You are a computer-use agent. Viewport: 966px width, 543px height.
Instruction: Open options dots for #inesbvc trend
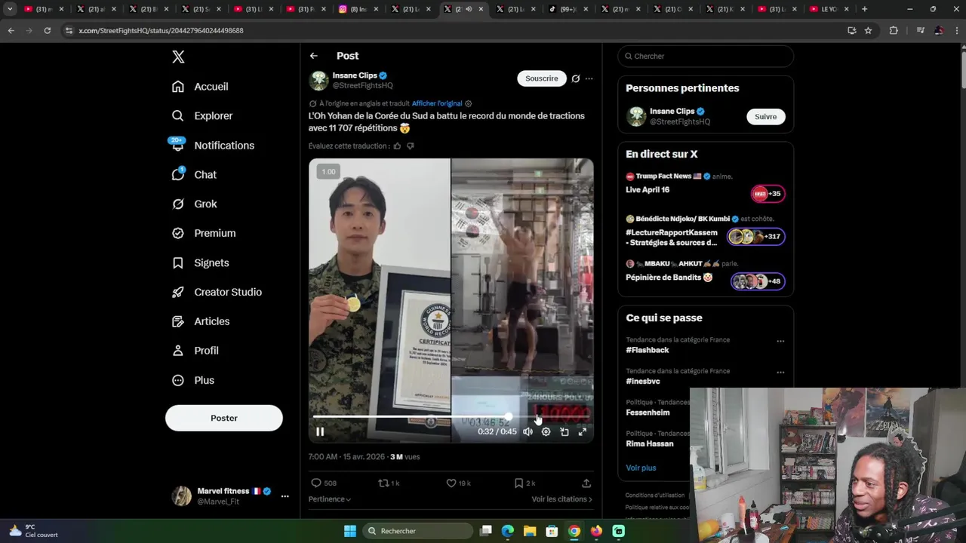point(780,373)
